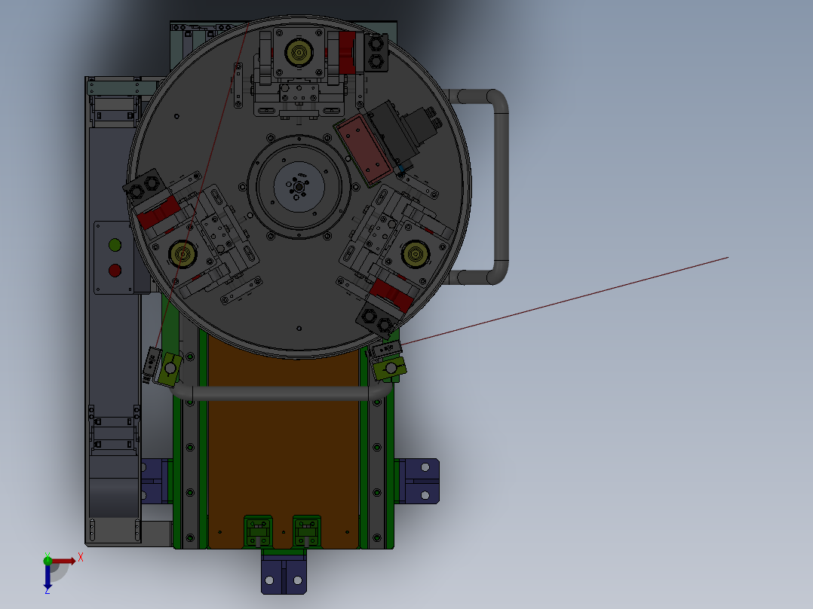
Task: Click the blue Z axis arrow of the orientation triad
Action: tap(48, 577)
